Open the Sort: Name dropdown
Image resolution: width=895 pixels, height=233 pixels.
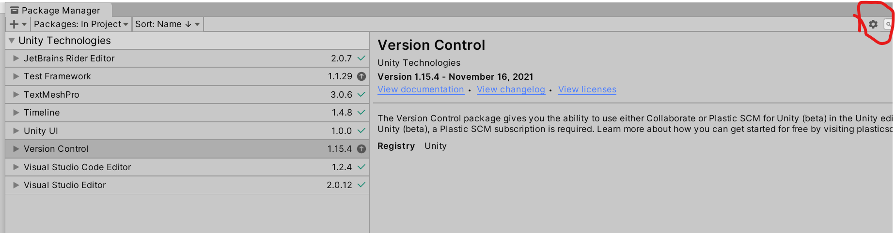(x=167, y=24)
